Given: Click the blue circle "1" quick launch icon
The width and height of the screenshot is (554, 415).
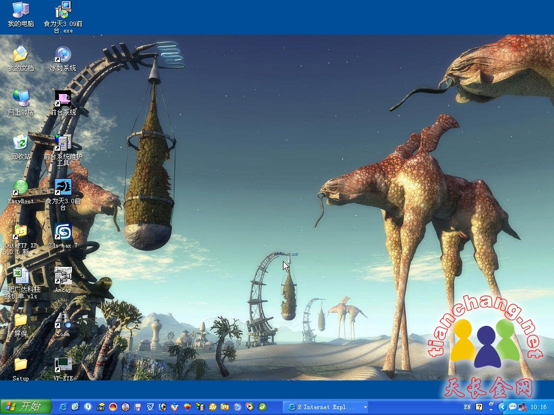Looking at the screenshot, I should pyautogui.click(x=88, y=407).
